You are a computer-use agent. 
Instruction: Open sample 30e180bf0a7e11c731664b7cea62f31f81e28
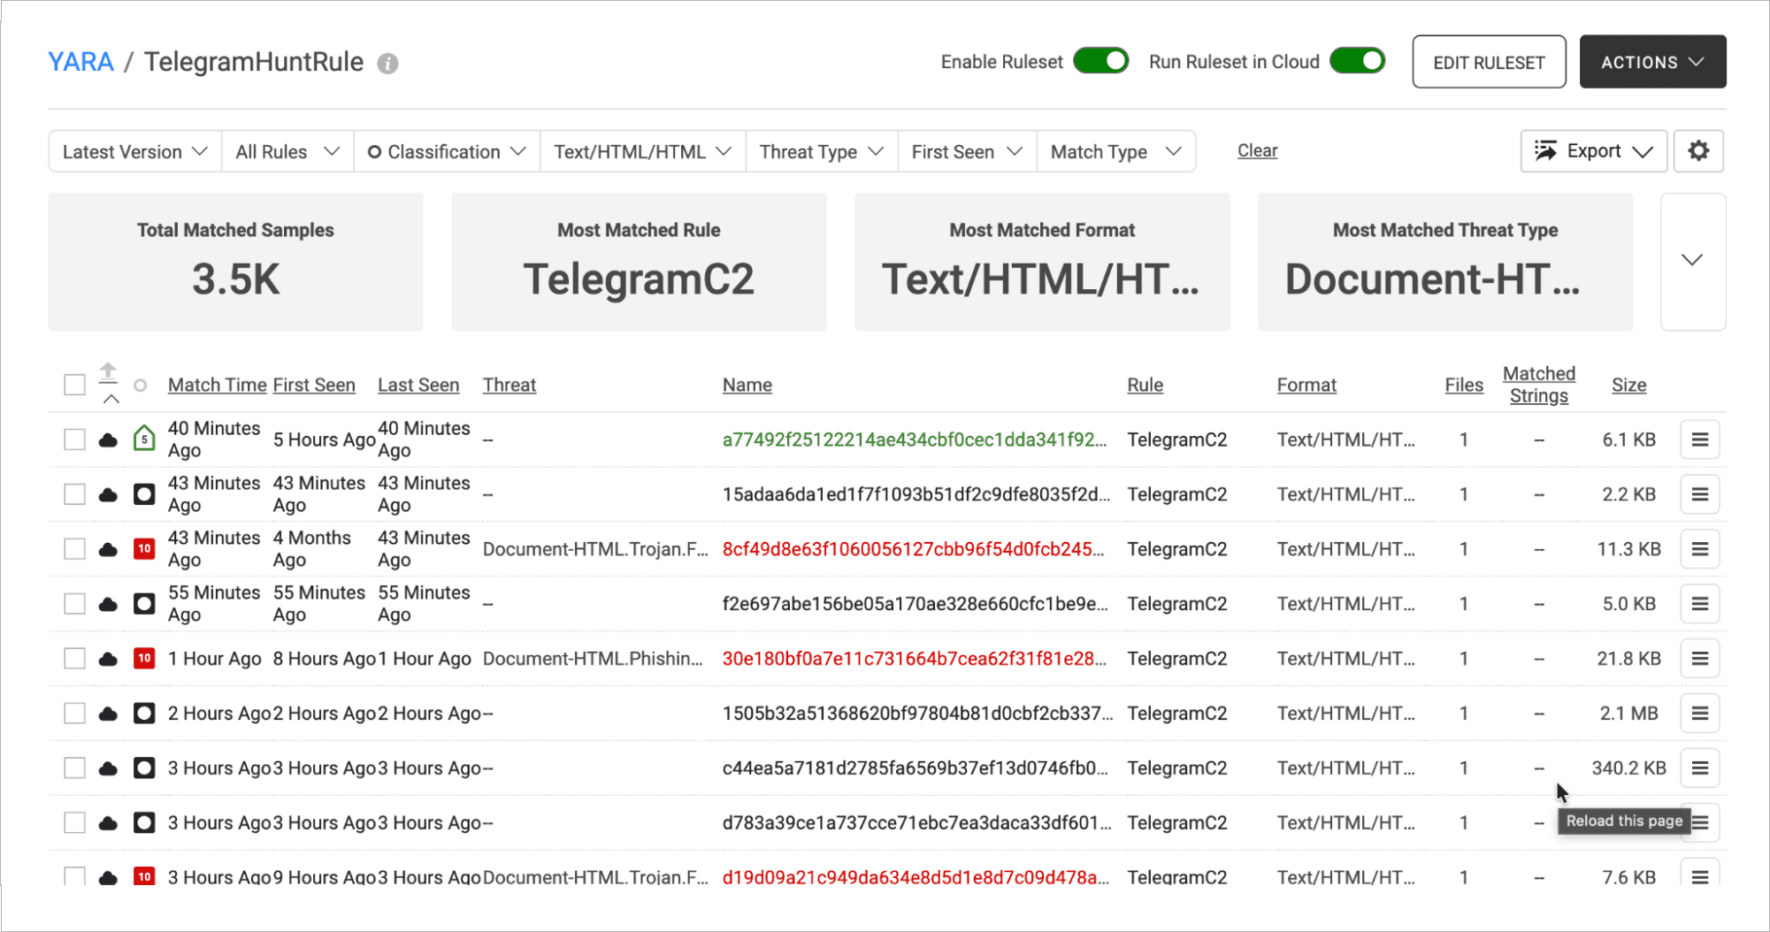tap(914, 659)
